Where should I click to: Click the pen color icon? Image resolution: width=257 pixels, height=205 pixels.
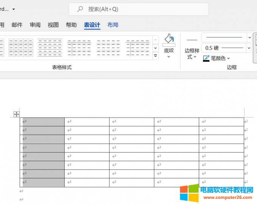click(206, 58)
